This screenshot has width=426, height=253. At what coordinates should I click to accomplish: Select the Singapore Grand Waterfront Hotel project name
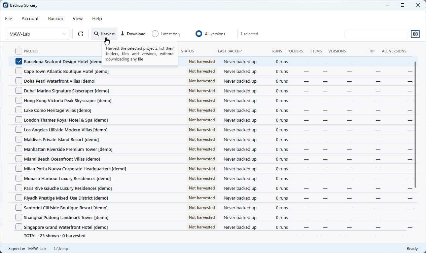pos(66,227)
